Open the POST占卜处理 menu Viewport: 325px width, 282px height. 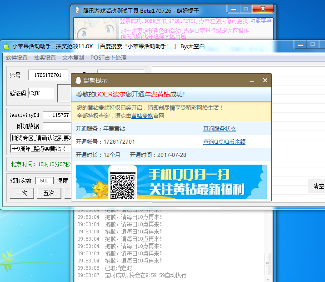pos(108,57)
